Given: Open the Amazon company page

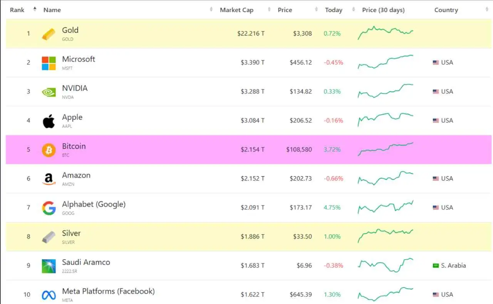Looking at the screenshot, I should (x=76, y=175).
